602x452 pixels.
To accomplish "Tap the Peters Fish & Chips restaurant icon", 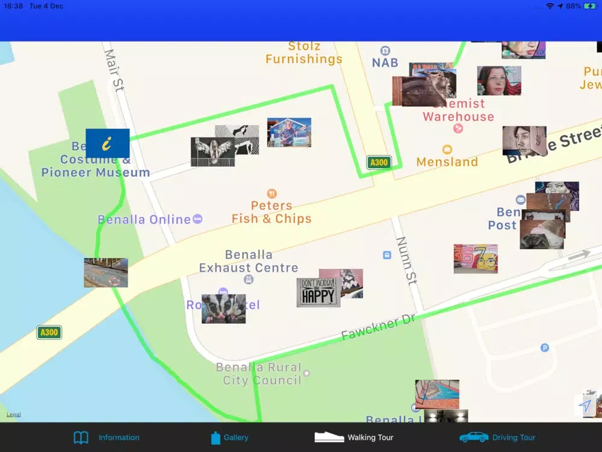I will pyautogui.click(x=272, y=193).
